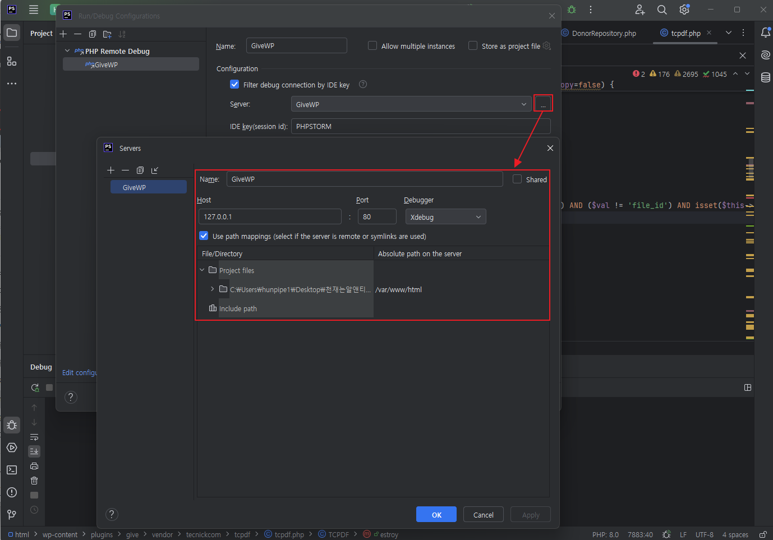The height and width of the screenshot is (540, 773).
Task: Collapse the PHP Remote Debug group
Action: [67, 50]
